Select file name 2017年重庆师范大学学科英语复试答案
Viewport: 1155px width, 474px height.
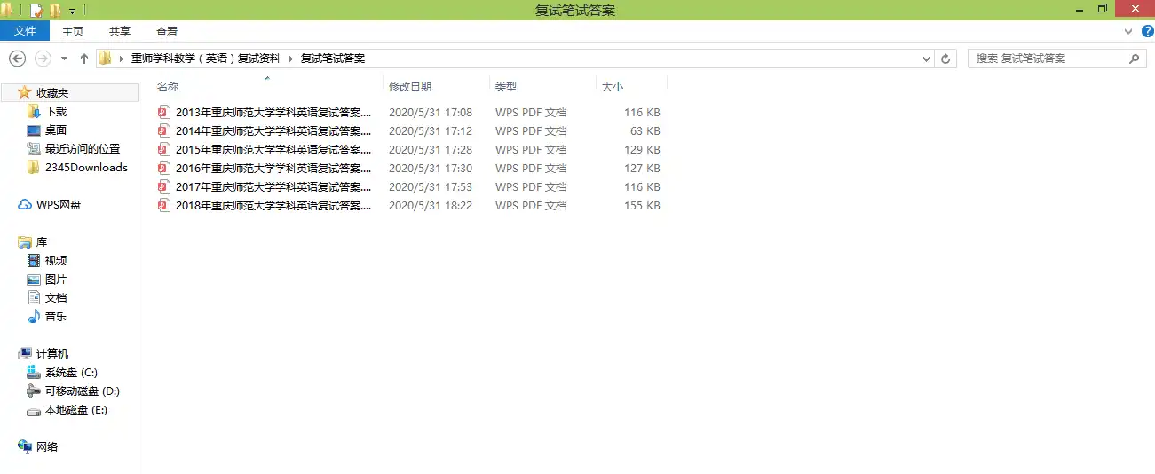[273, 187]
